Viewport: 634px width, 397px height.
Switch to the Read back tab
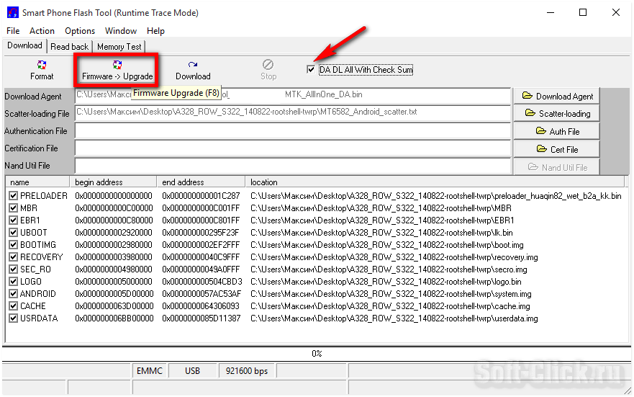point(70,47)
